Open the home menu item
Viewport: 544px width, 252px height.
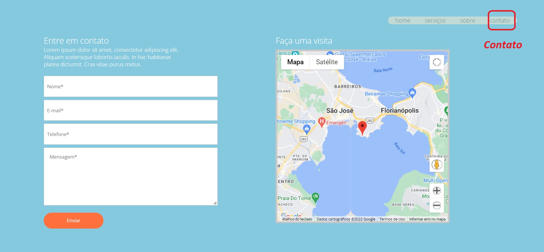pyautogui.click(x=403, y=21)
